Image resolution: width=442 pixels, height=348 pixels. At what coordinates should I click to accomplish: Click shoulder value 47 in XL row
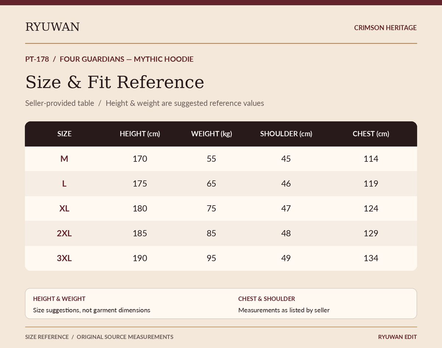click(x=286, y=209)
